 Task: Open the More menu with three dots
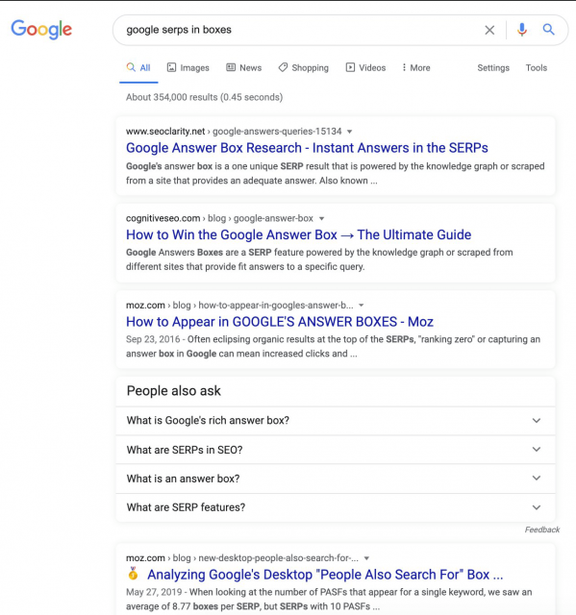(x=416, y=68)
